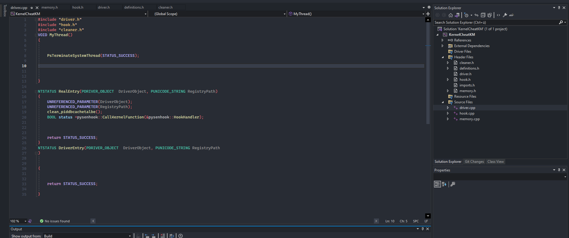
Task: Toggle Preview Selected Items icon
Action: [511, 15]
